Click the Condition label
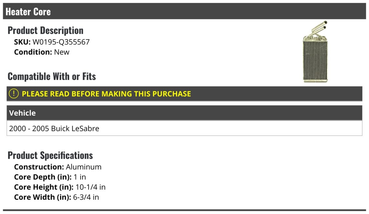This screenshot has height=214, width=369. tap(33, 52)
